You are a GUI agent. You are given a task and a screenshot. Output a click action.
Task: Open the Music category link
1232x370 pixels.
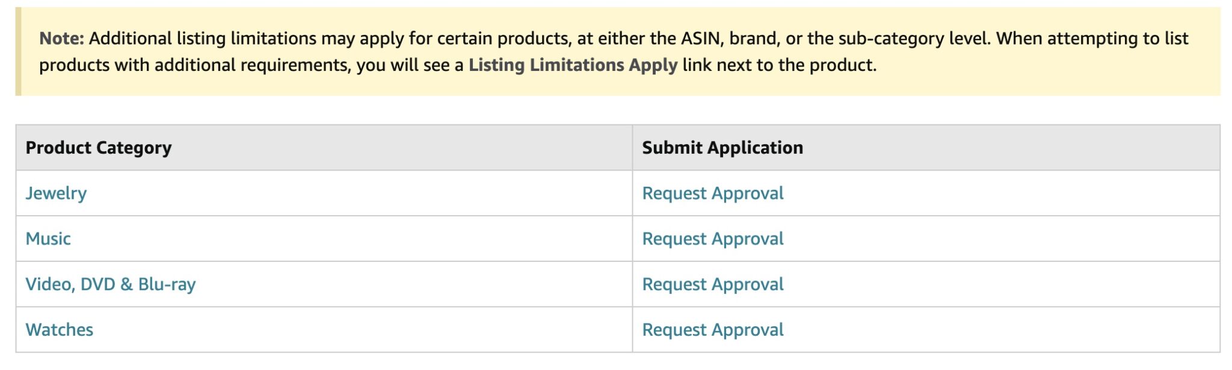tap(48, 239)
